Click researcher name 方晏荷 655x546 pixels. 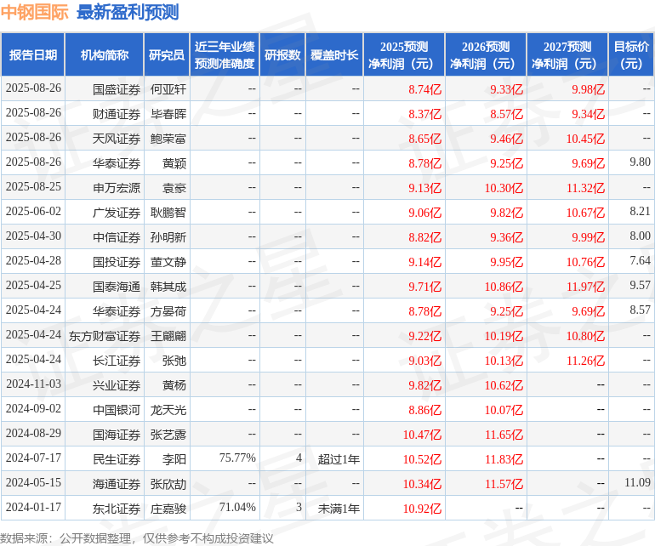pyautogui.click(x=168, y=311)
